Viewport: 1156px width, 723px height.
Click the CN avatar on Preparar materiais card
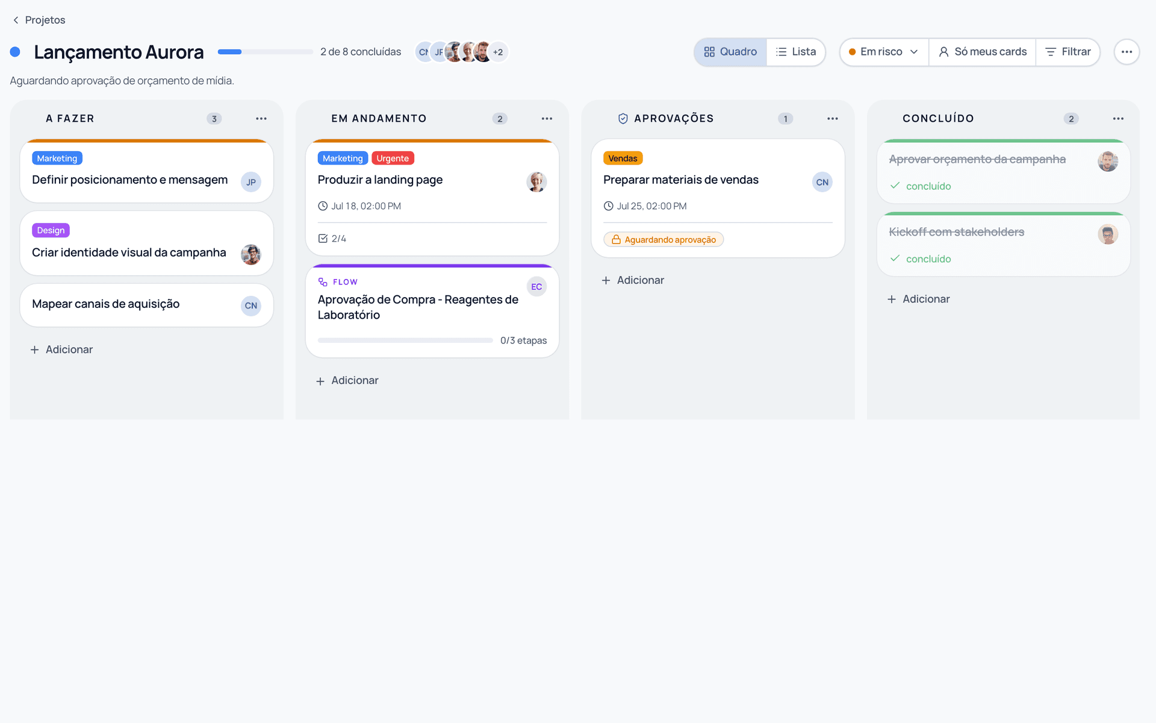822,182
